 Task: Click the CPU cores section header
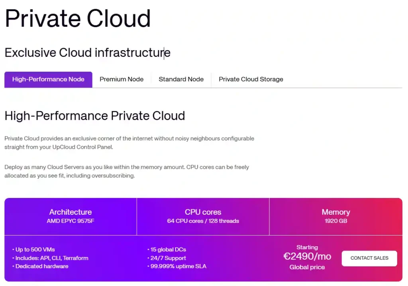tap(203, 212)
